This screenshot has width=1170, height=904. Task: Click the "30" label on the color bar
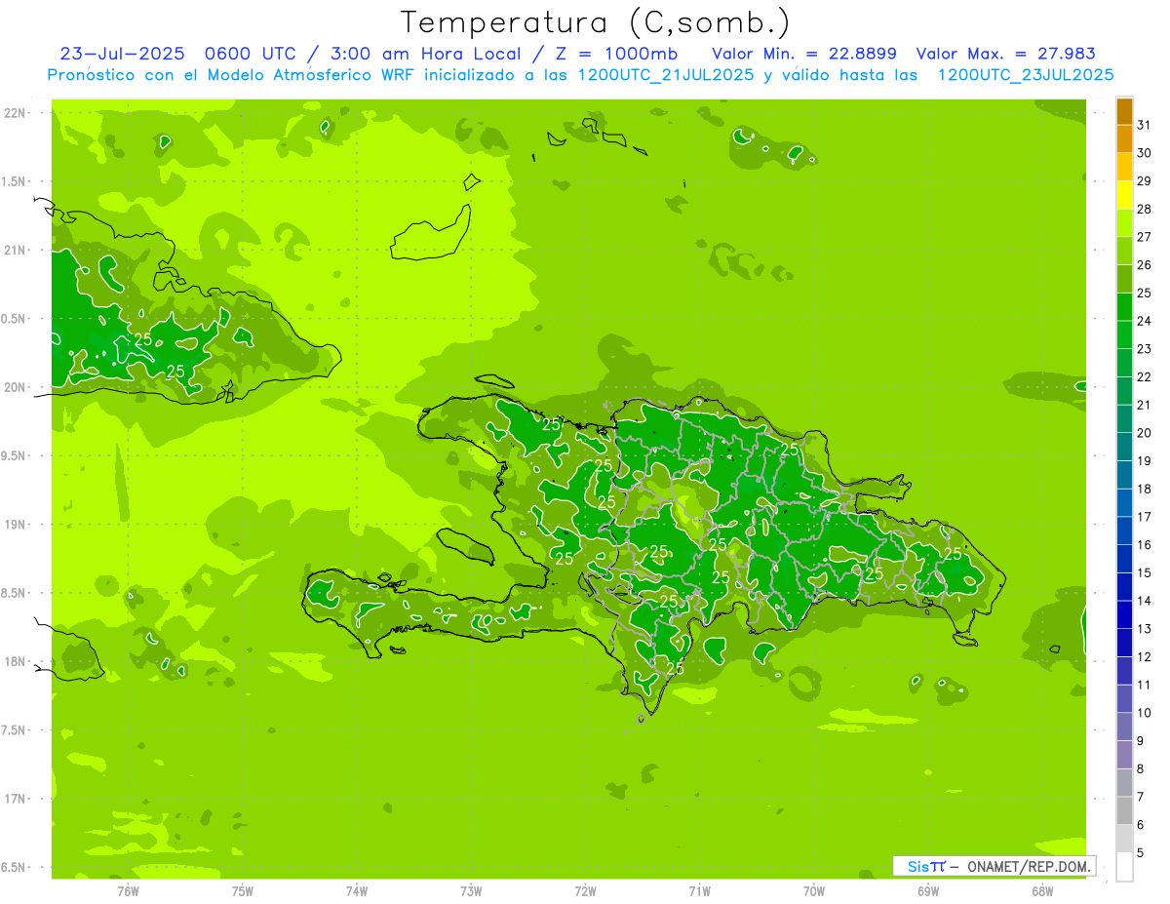(x=1145, y=153)
